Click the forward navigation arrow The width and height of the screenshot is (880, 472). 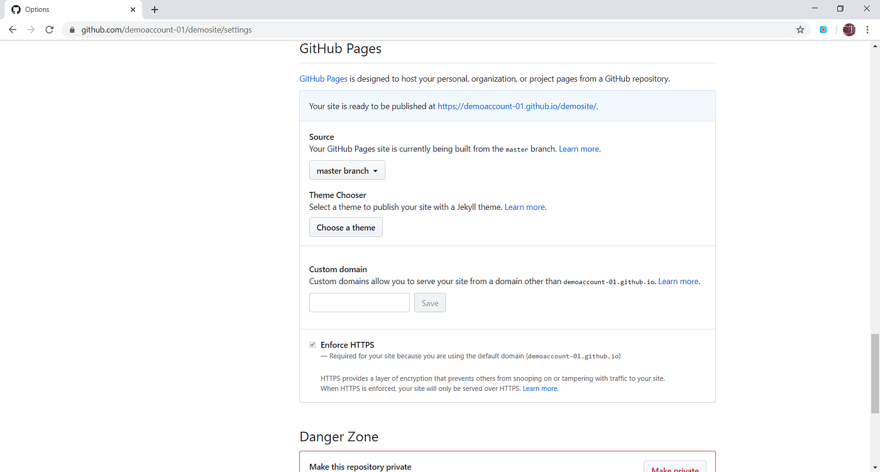tap(31, 30)
